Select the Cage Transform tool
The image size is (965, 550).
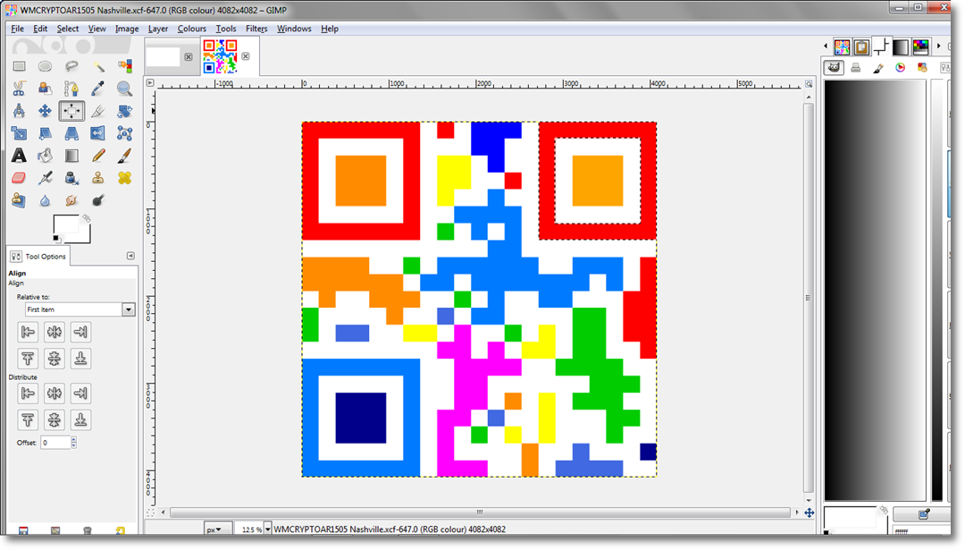(124, 133)
